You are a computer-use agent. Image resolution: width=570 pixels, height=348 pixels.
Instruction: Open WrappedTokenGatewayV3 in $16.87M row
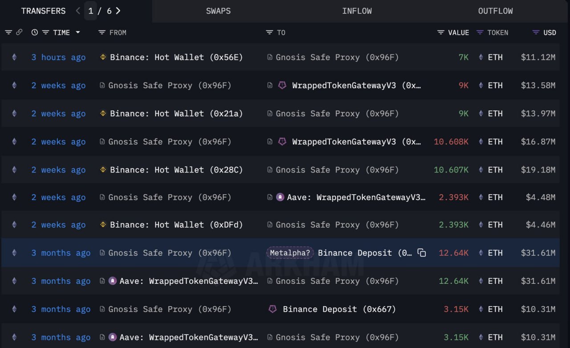356,142
